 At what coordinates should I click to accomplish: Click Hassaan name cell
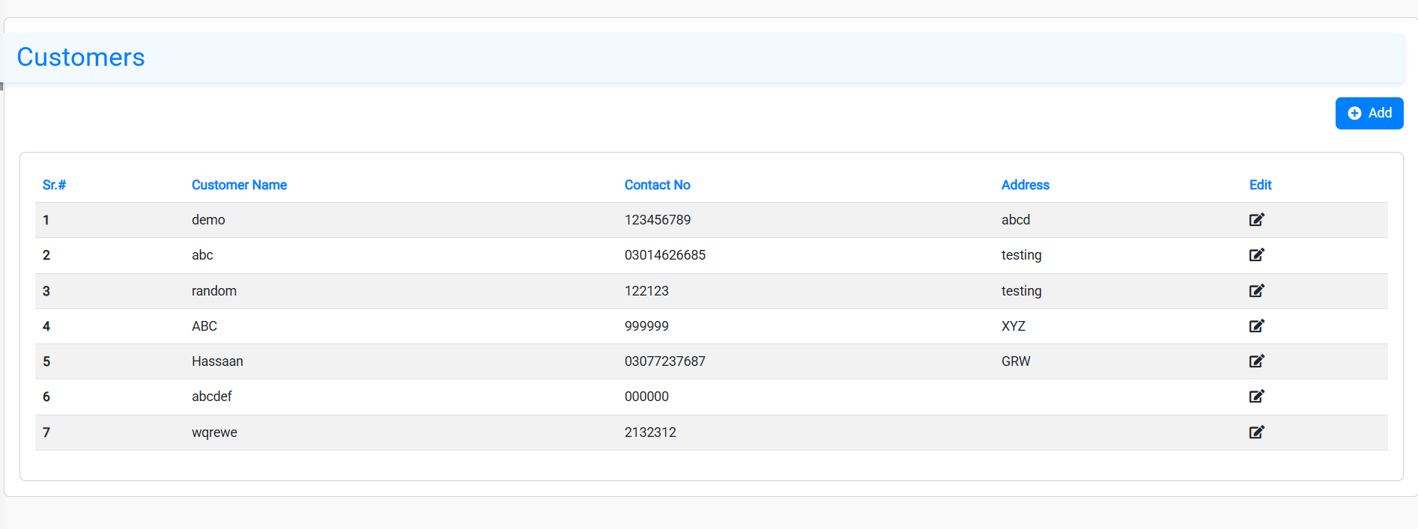[x=217, y=361]
